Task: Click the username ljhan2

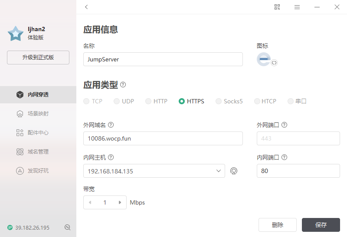Action: 36,29
